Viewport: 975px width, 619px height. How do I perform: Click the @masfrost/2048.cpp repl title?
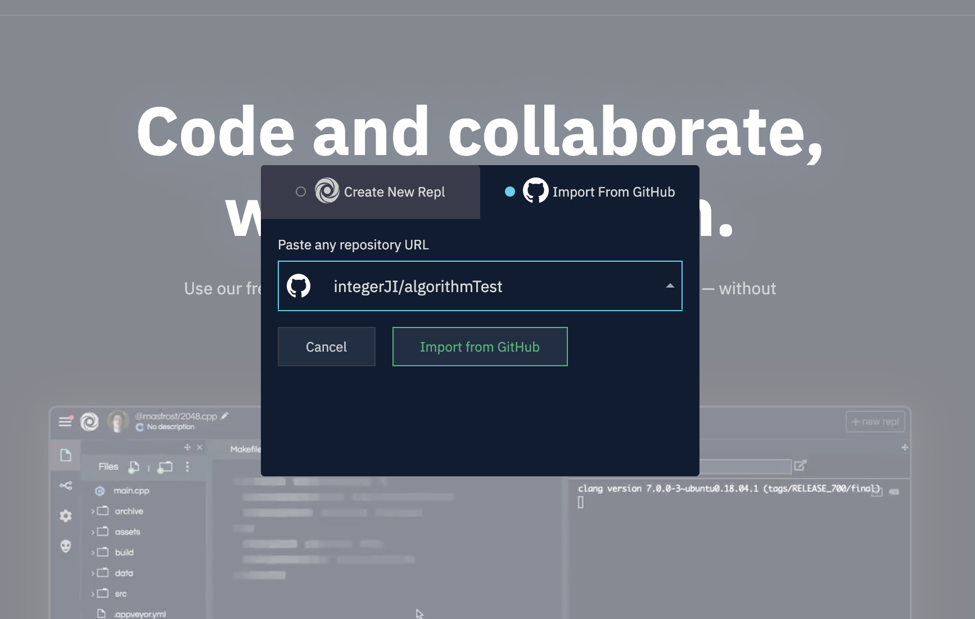(176, 416)
